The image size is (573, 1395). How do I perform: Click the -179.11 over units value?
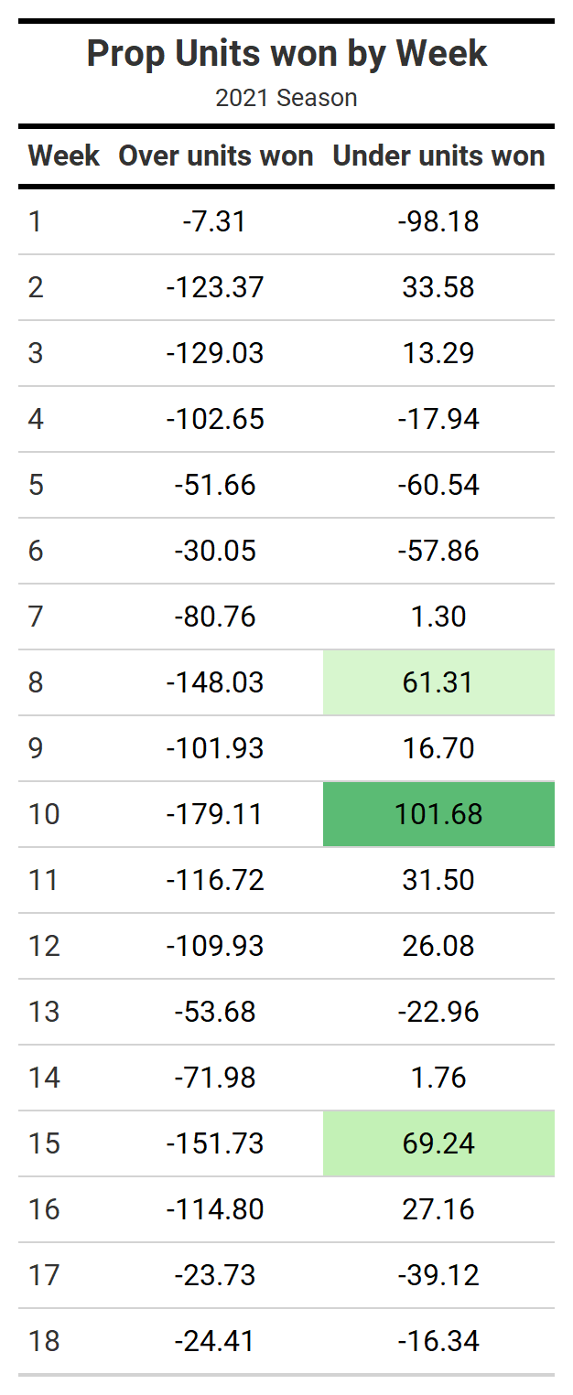click(215, 814)
